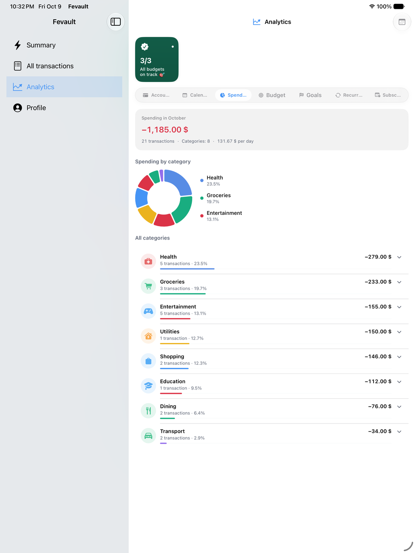
Task: Click the −76.00 $ Dining amount
Action: (x=380, y=406)
